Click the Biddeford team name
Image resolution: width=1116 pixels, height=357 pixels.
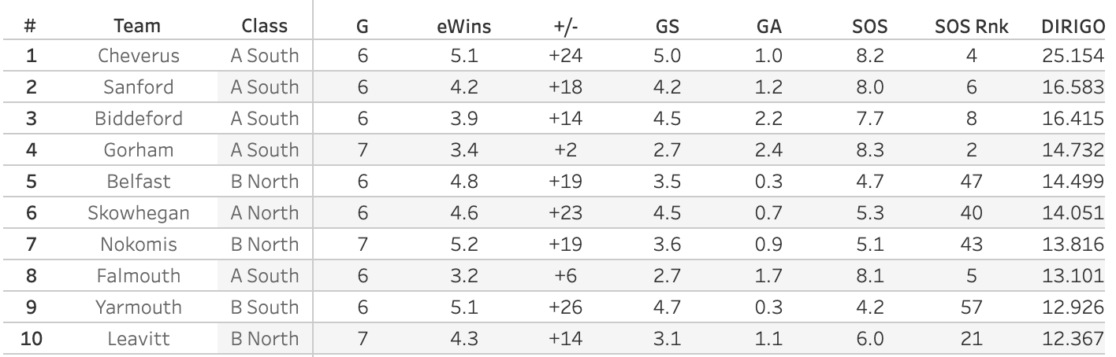(x=139, y=120)
